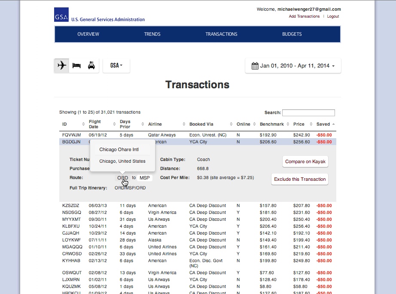Click the Qatar Airways airline cell
Image resolution: width=396 pixels, height=294 pixels.
(x=162, y=135)
